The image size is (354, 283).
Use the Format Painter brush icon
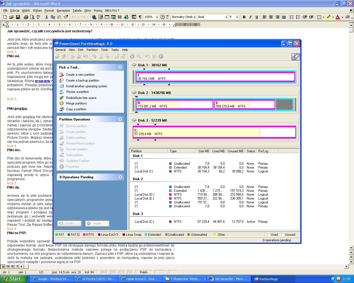(66, 17)
